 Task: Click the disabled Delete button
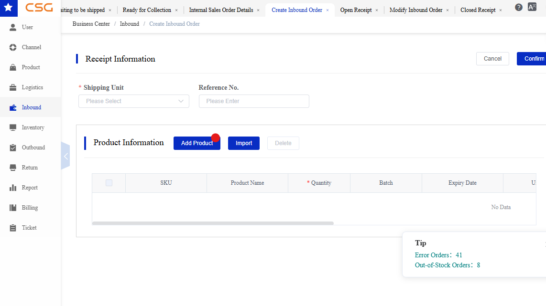coord(283,143)
